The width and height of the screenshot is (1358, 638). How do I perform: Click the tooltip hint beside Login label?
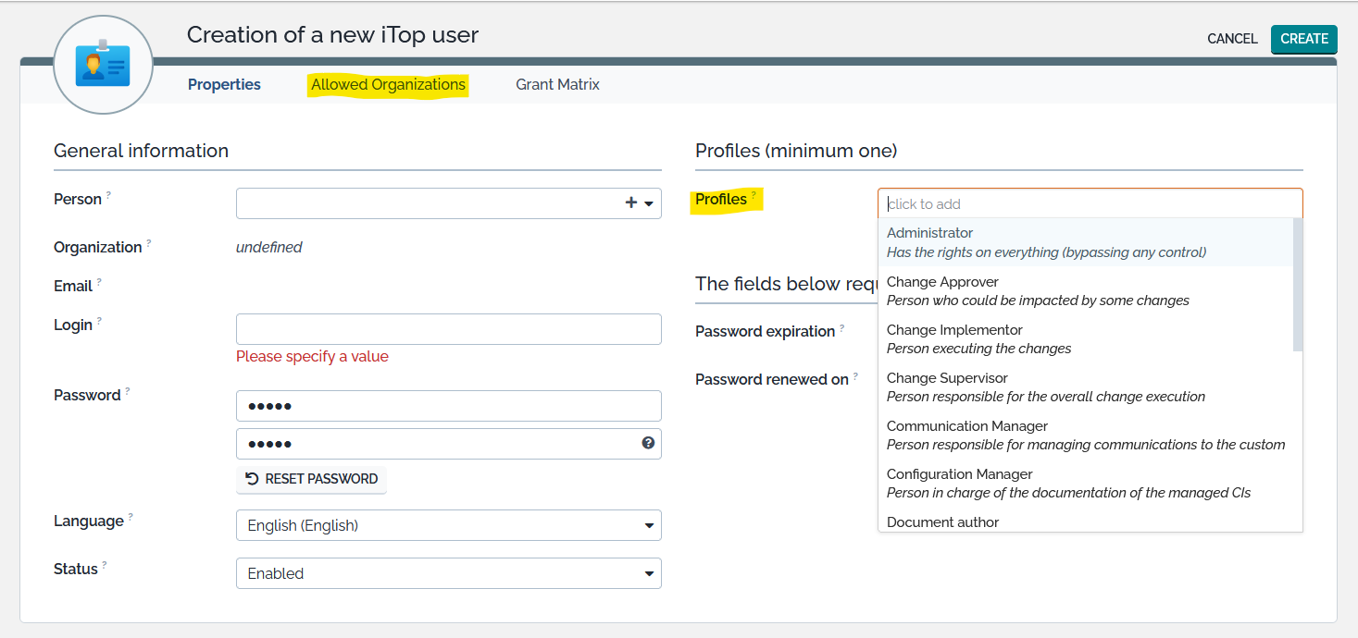pyautogui.click(x=99, y=321)
